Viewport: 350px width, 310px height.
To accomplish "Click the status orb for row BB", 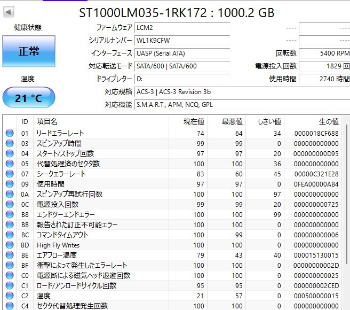I will pyautogui.click(x=10, y=224).
